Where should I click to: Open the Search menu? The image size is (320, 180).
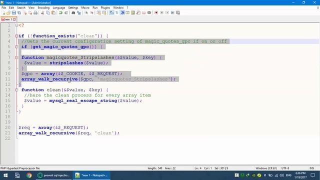pos(21,8)
